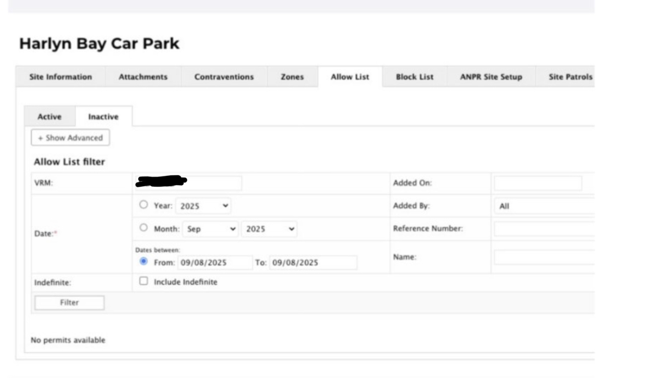Select the Block List tab
Viewport: 672px width, 378px height.
(x=415, y=77)
